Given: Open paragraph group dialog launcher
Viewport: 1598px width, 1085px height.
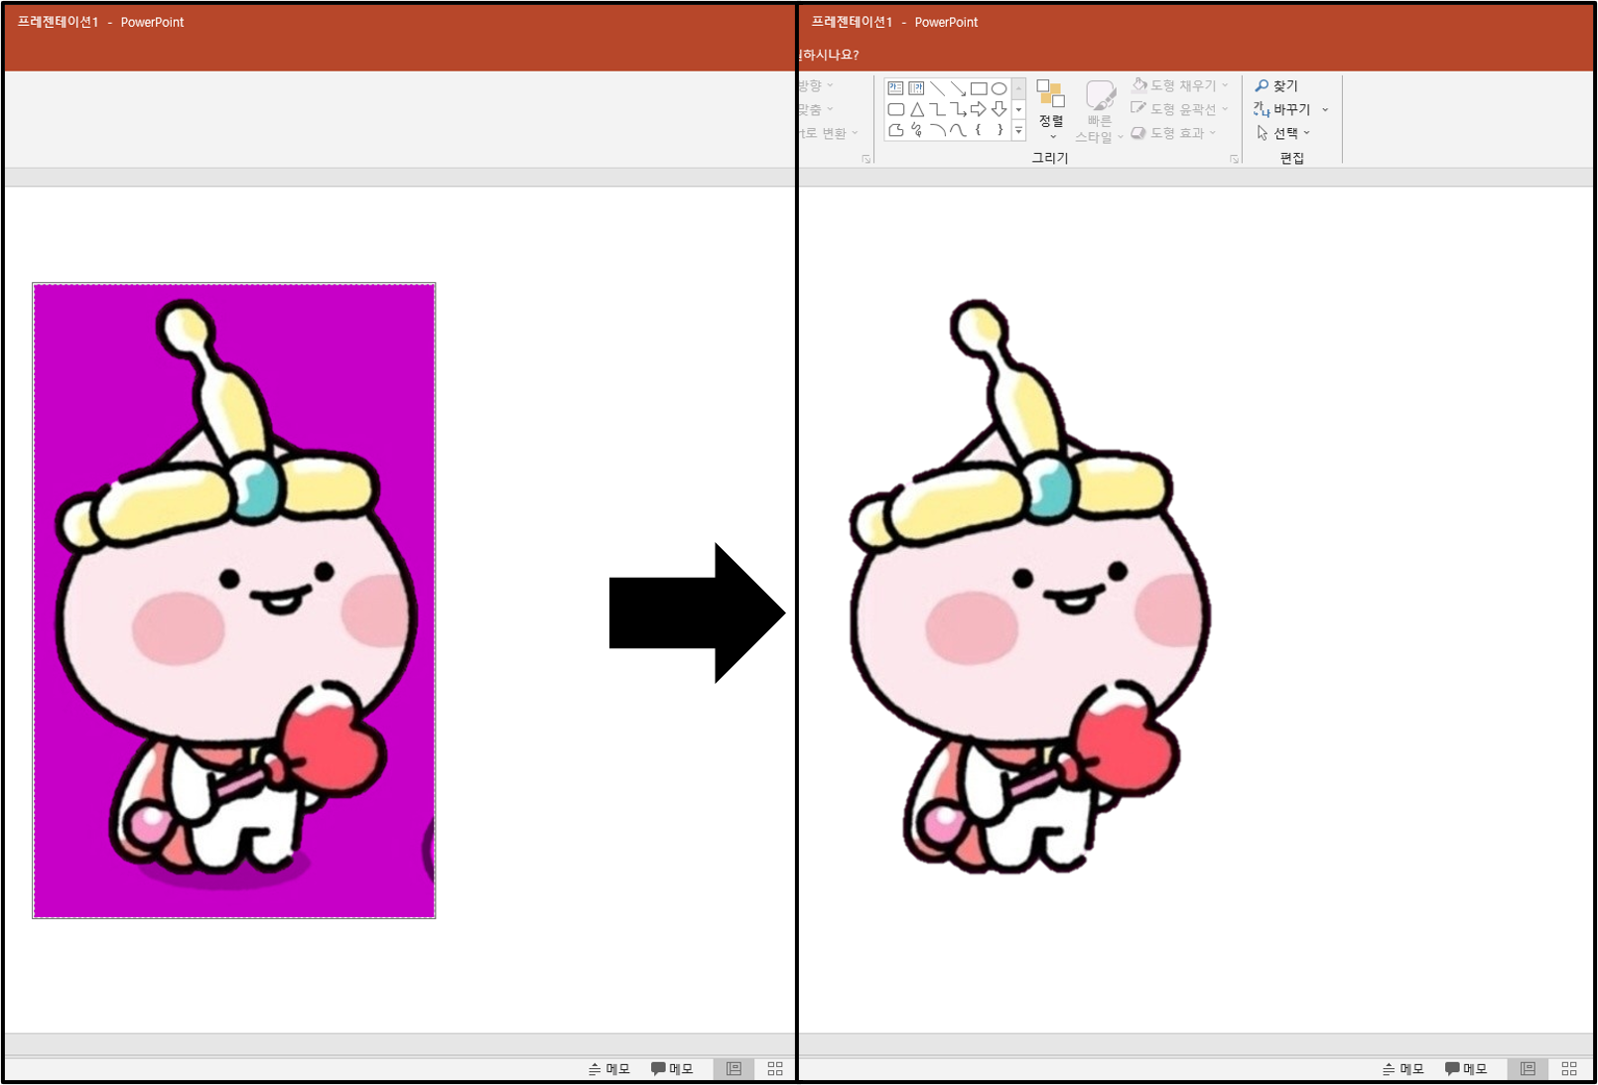Looking at the screenshot, I should tap(866, 159).
